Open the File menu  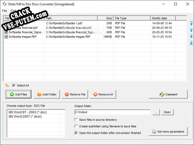[x=4, y=11]
